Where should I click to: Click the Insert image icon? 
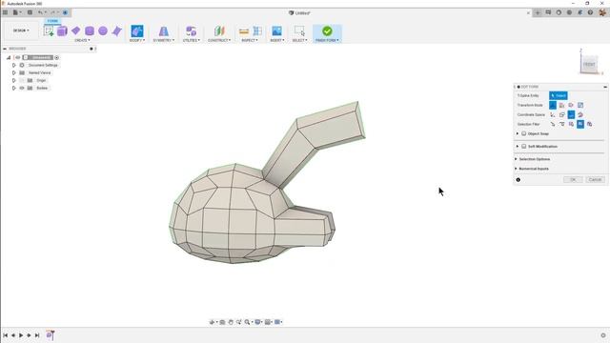click(276, 30)
